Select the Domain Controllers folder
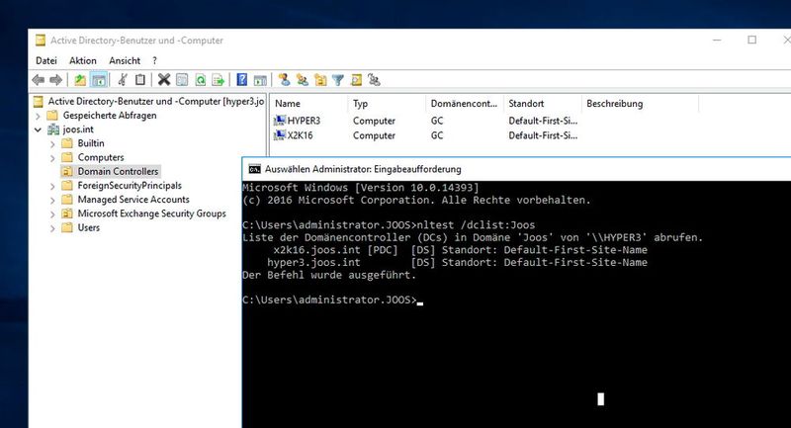 click(x=118, y=171)
